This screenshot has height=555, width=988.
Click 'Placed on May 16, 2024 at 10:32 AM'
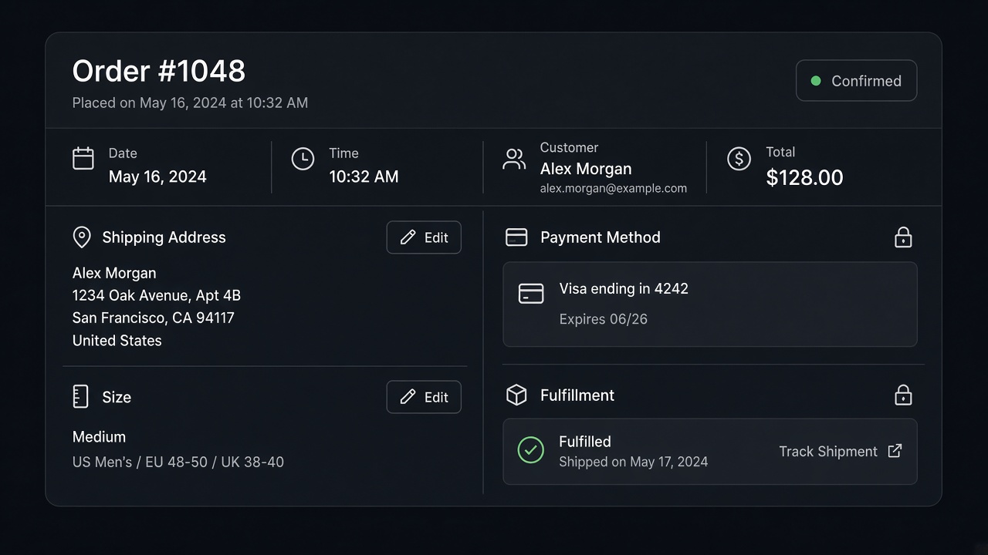pyautogui.click(x=190, y=103)
